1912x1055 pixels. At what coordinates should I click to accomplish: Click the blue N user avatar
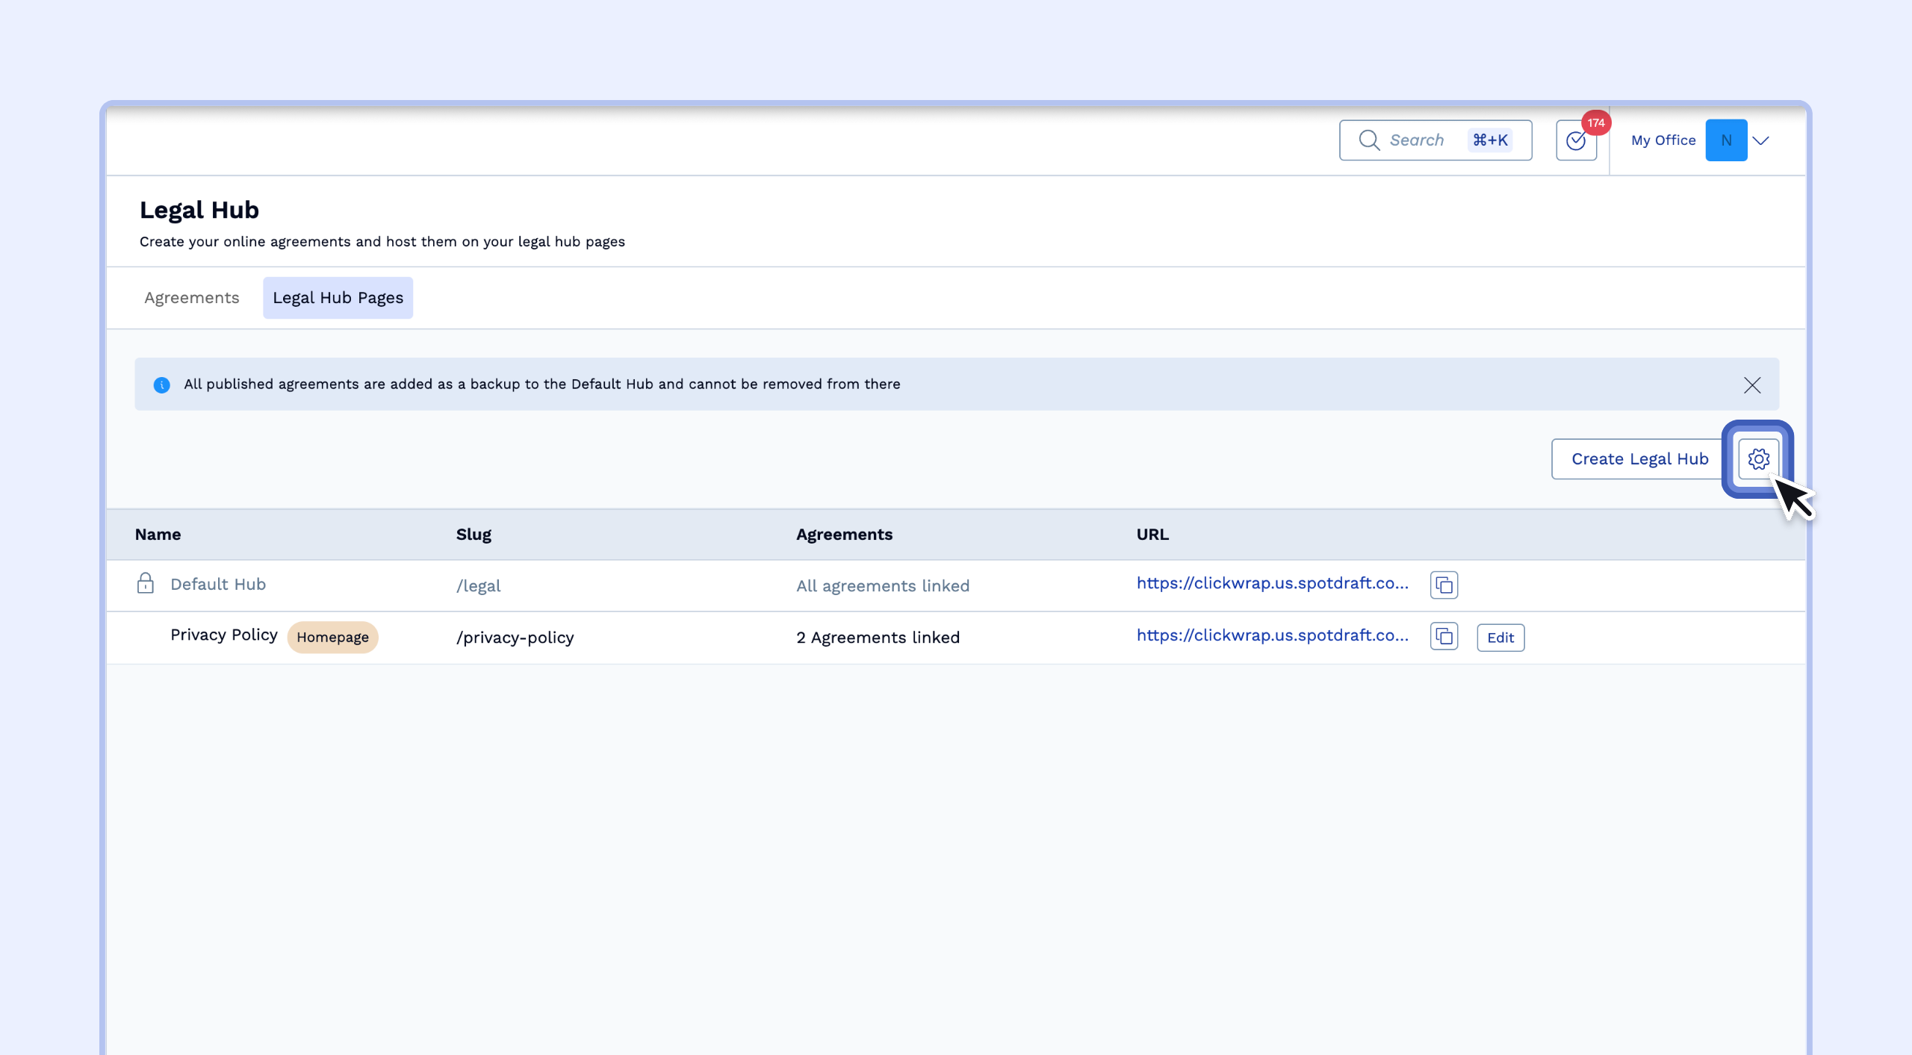click(x=1725, y=140)
